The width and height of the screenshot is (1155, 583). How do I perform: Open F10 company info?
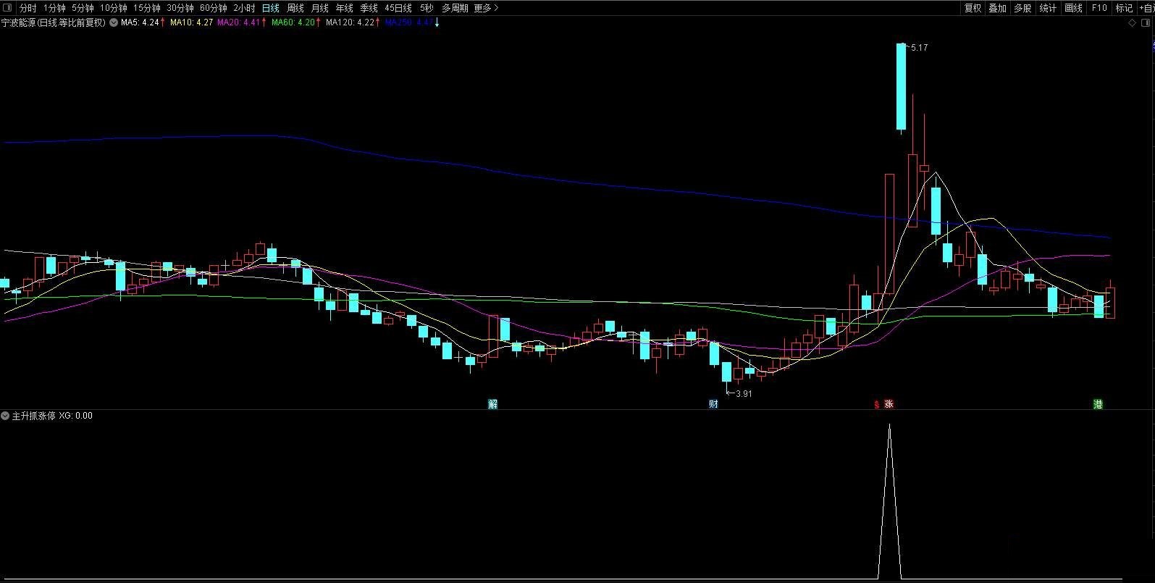point(1099,8)
